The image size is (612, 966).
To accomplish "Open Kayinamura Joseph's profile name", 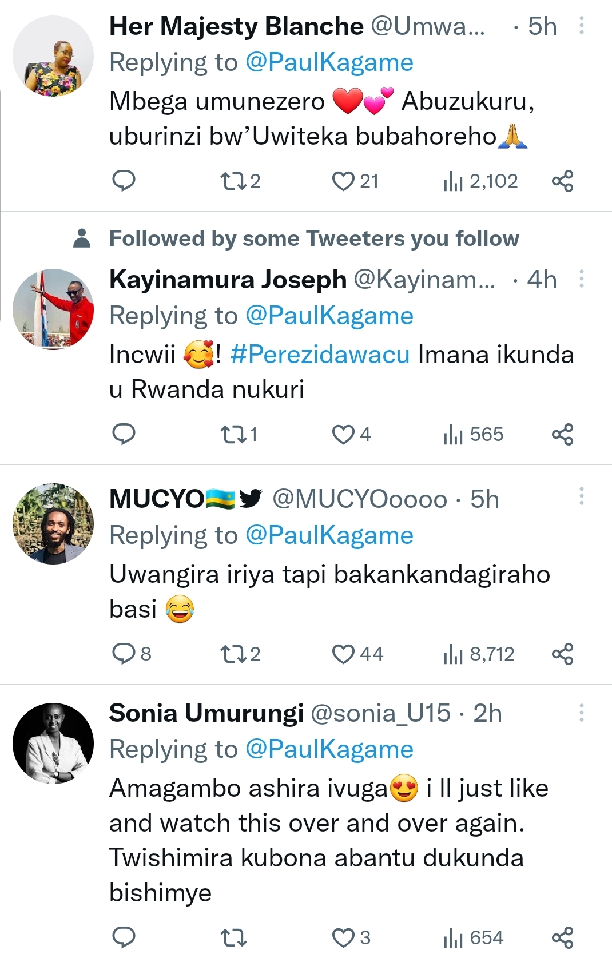I will point(228,280).
